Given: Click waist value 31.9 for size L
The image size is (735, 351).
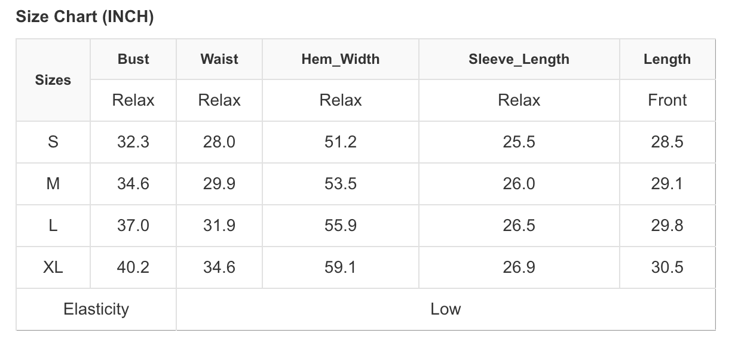Looking at the screenshot, I should point(219,226).
